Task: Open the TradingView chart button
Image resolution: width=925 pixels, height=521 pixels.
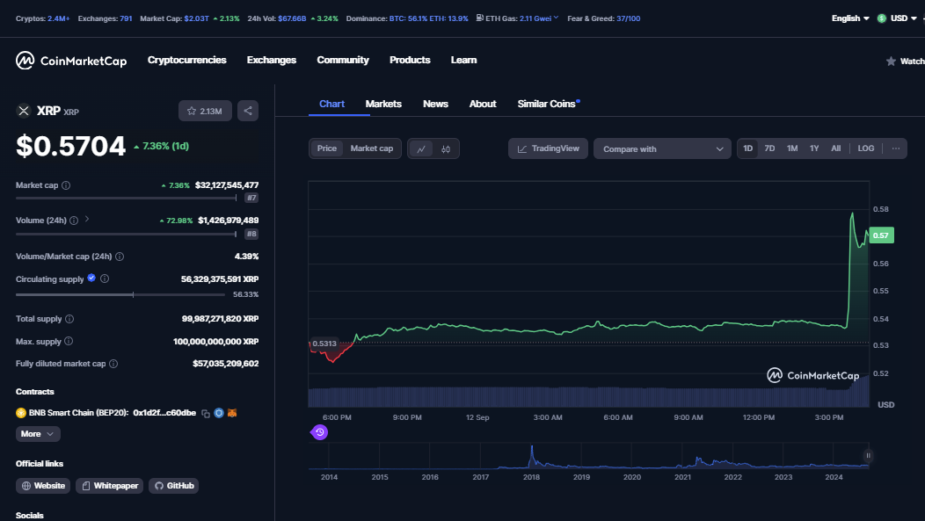Action: (548, 148)
